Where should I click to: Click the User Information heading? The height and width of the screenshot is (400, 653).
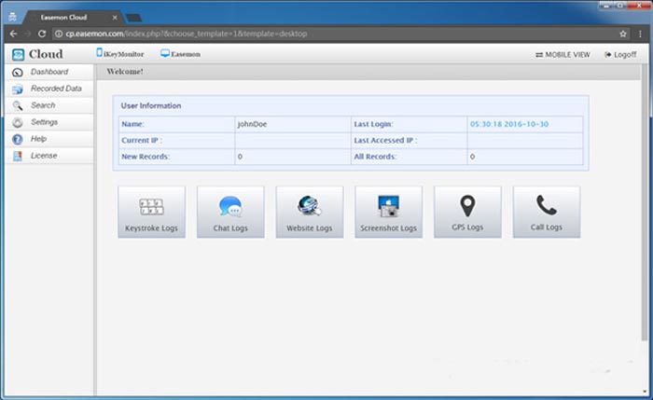(x=151, y=105)
